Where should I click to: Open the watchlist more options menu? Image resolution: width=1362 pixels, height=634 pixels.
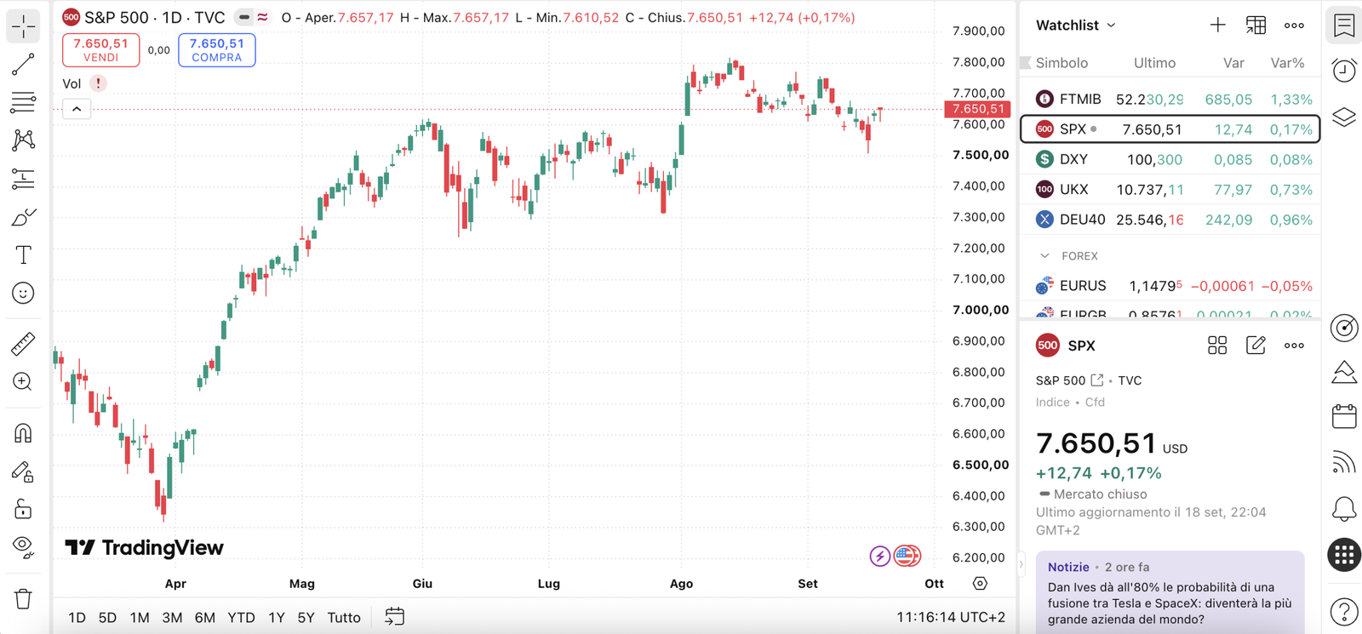(1294, 26)
